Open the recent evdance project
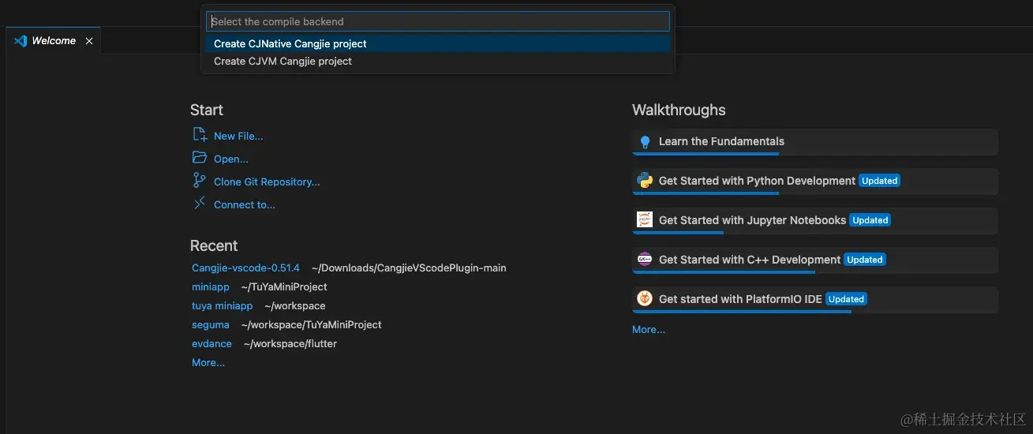This screenshot has height=434, width=1033. (x=211, y=344)
